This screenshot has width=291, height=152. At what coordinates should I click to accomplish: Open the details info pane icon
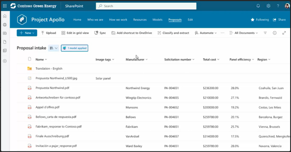click(x=274, y=33)
